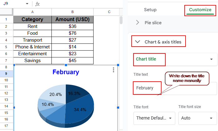This screenshot has width=218, height=131.
Task: Switch to the Setup tab
Action: [150, 10]
